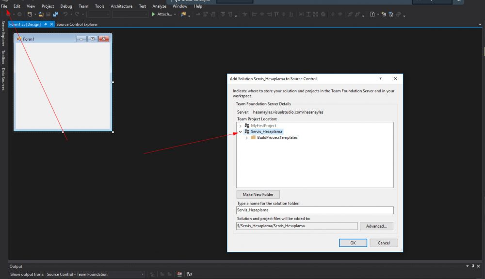Screen dimensions: 485x279
Task: Click the Navigate Forward toolbar icon
Action: tap(19, 14)
